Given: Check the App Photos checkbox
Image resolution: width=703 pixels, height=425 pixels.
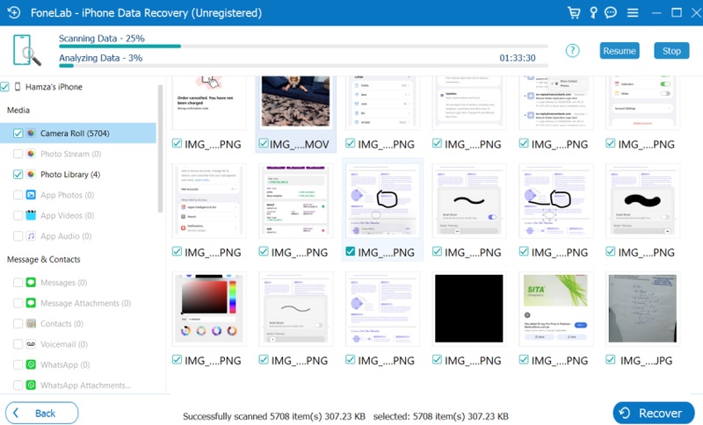Looking at the screenshot, I should point(18,195).
